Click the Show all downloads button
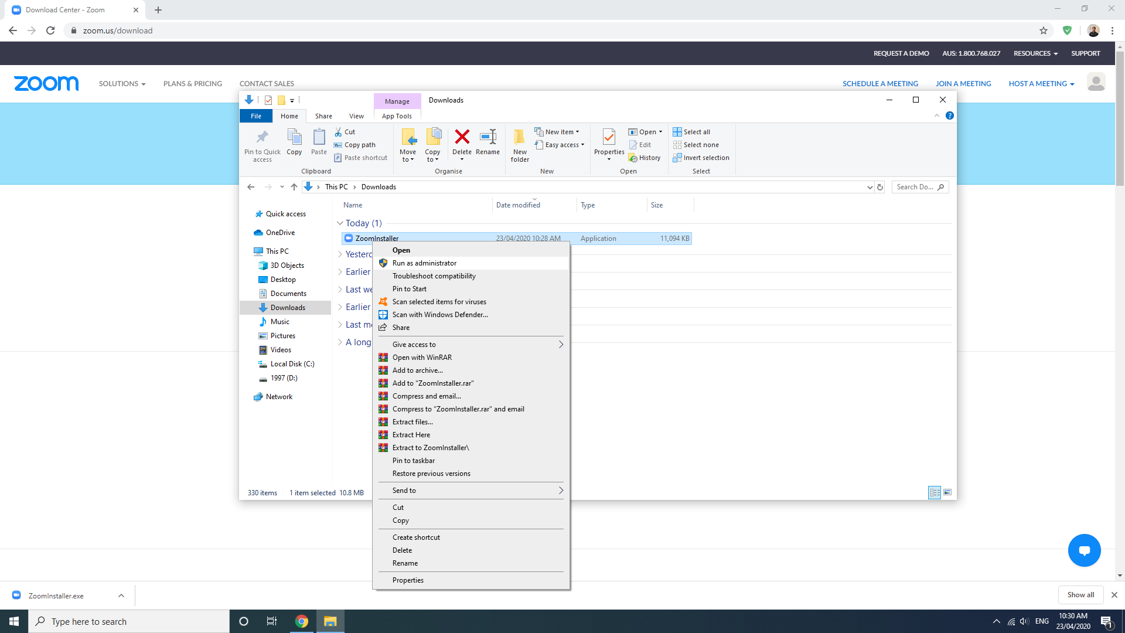The height and width of the screenshot is (633, 1125). (1080, 595)
